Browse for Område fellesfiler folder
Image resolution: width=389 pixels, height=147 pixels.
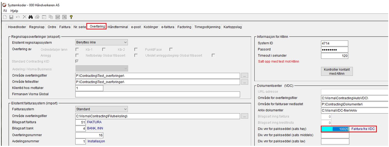245,82
